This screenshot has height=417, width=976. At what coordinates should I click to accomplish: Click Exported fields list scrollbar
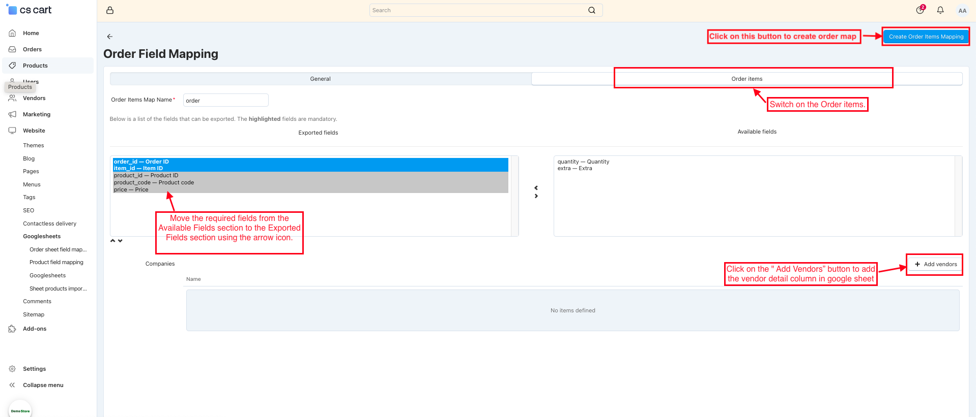(514, 196)
